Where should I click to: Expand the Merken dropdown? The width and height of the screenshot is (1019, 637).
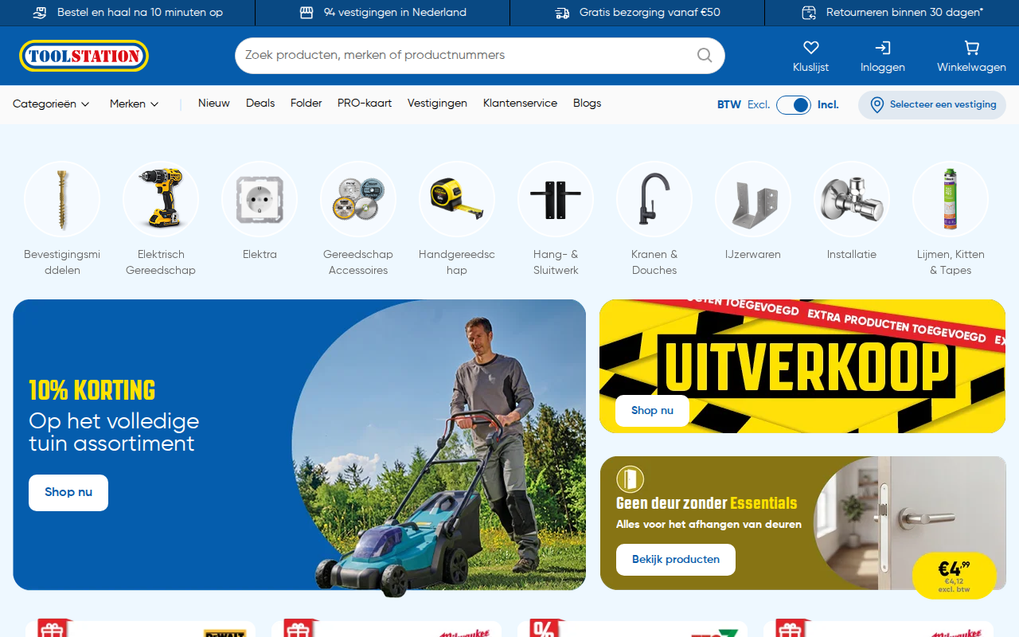[x=135, y=104]
